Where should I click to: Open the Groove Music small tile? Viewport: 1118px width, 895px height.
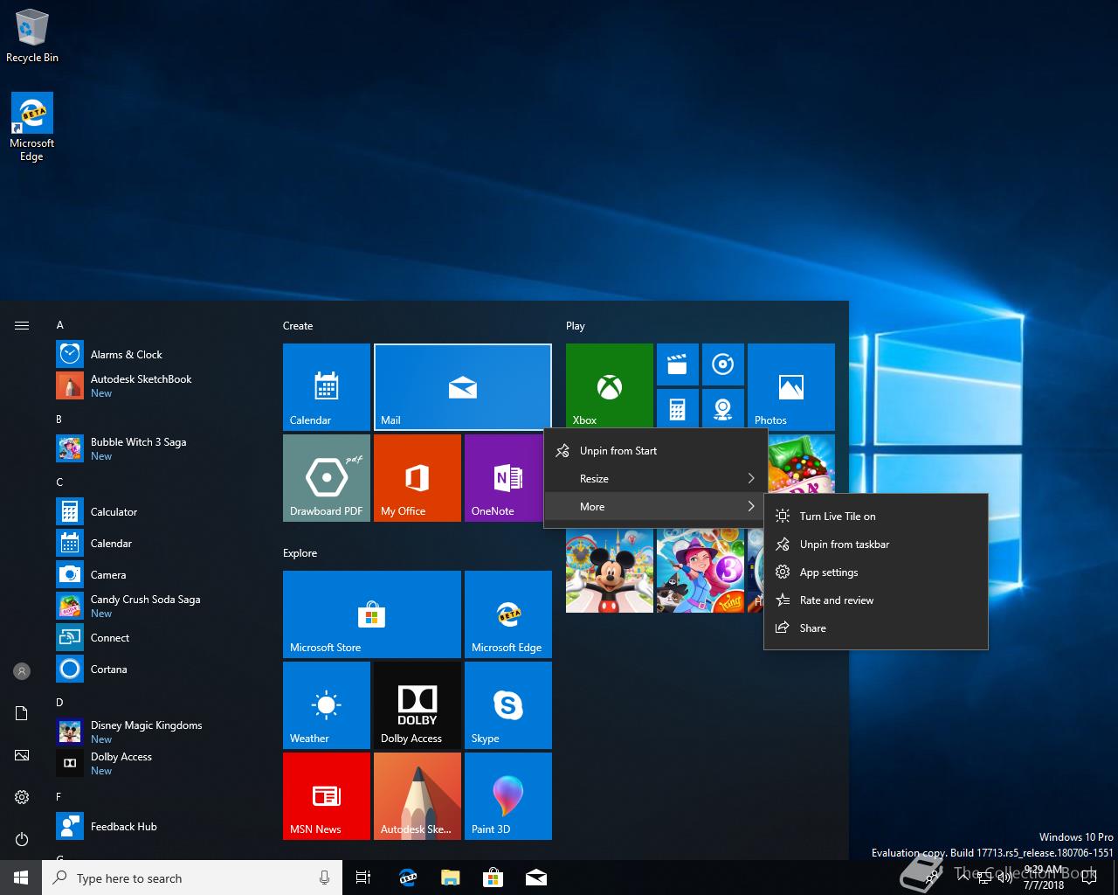tap(723, 364)
